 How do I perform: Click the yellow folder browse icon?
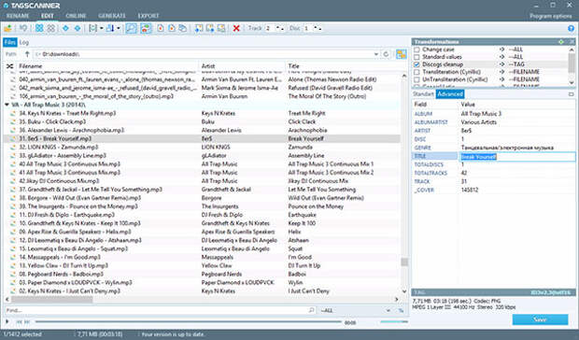(401, 54)
